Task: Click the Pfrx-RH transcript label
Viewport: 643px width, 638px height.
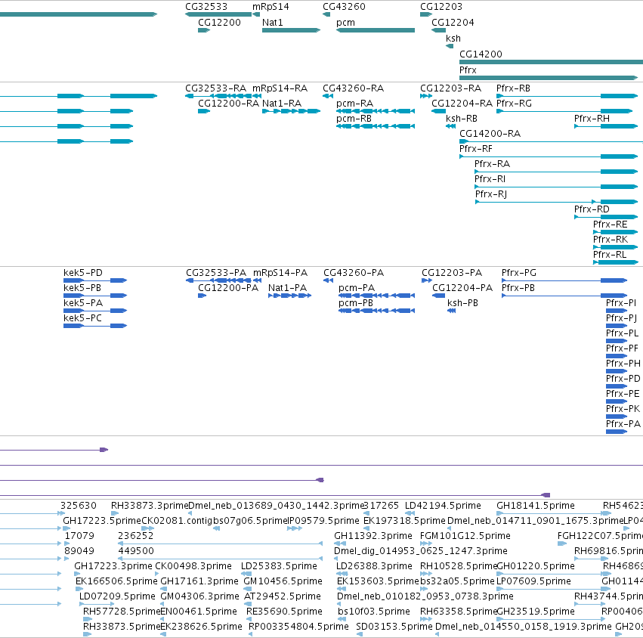Action: pyautogui.click(x=592, y=119)
